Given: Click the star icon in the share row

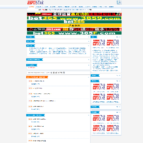Looking at the screenshot, I should [52, 73].
